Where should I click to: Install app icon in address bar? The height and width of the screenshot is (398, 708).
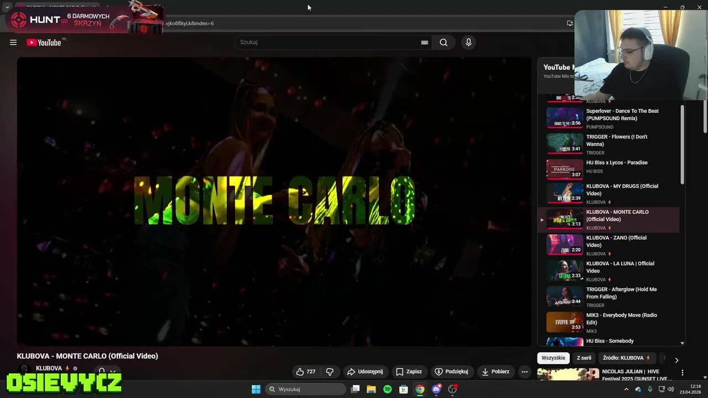click(x=570, y=23)
